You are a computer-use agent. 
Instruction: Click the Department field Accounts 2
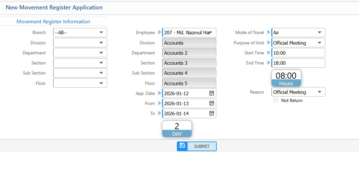(189, 53)
